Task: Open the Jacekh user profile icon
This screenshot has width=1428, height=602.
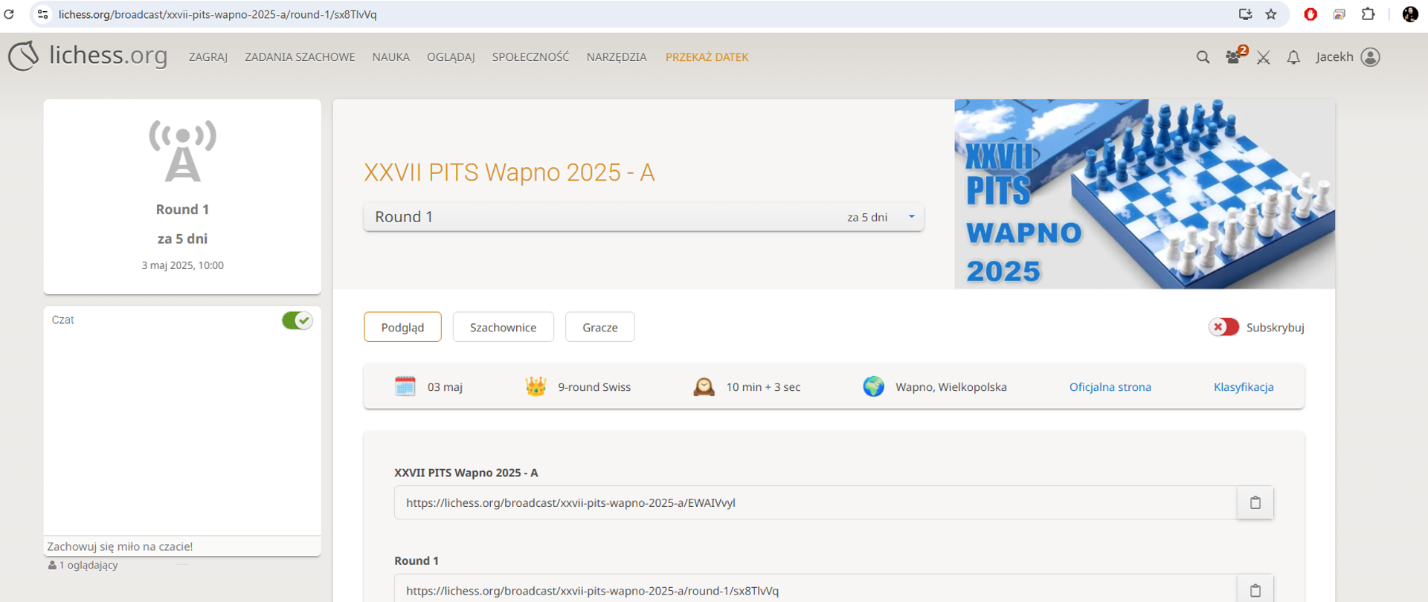Action: (x=1370, y=57)
